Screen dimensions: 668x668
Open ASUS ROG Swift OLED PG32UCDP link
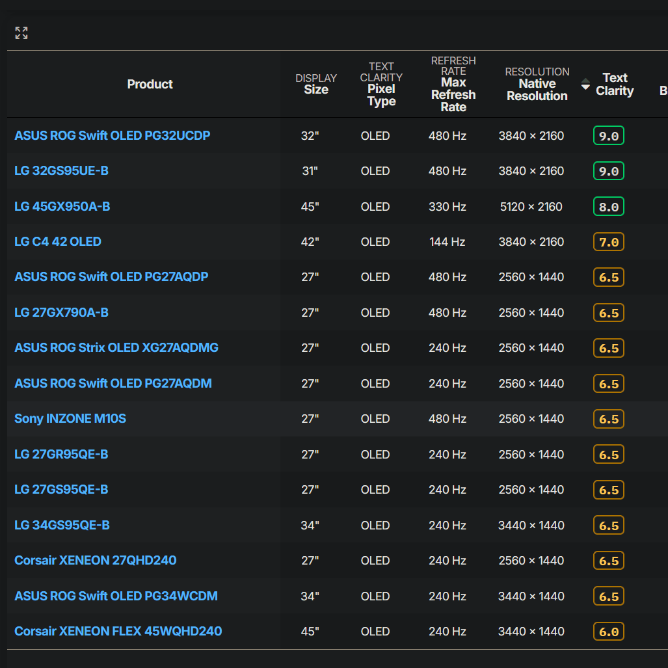click(113, 135)
